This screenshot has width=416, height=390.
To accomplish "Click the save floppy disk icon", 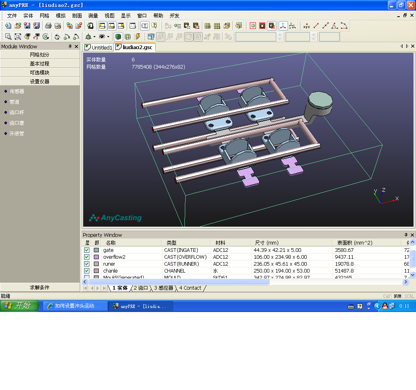I will coord(27,26).
